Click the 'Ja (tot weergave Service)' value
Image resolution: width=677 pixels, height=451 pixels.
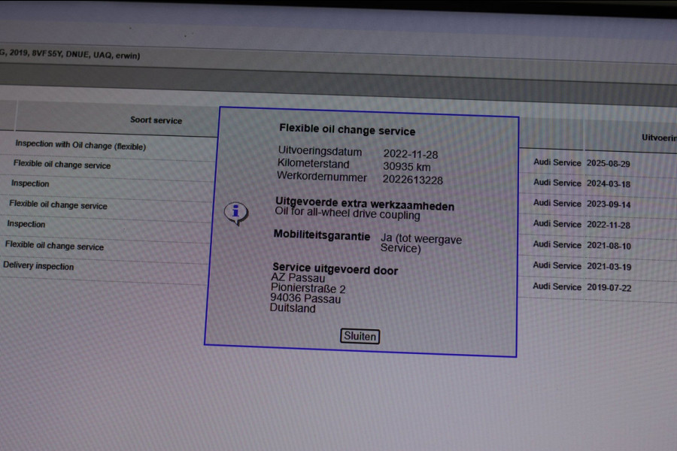coord(421,244)
